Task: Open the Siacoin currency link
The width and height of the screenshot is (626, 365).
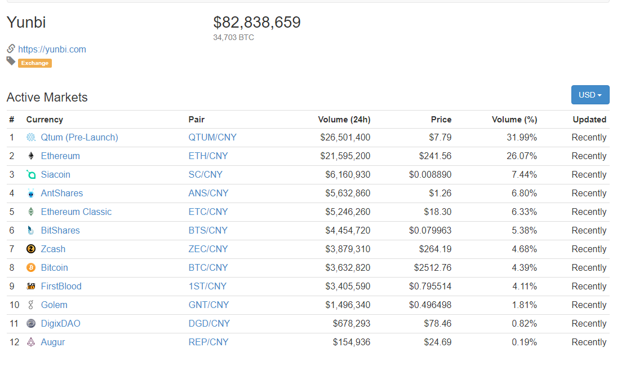Action: (55, 174)
